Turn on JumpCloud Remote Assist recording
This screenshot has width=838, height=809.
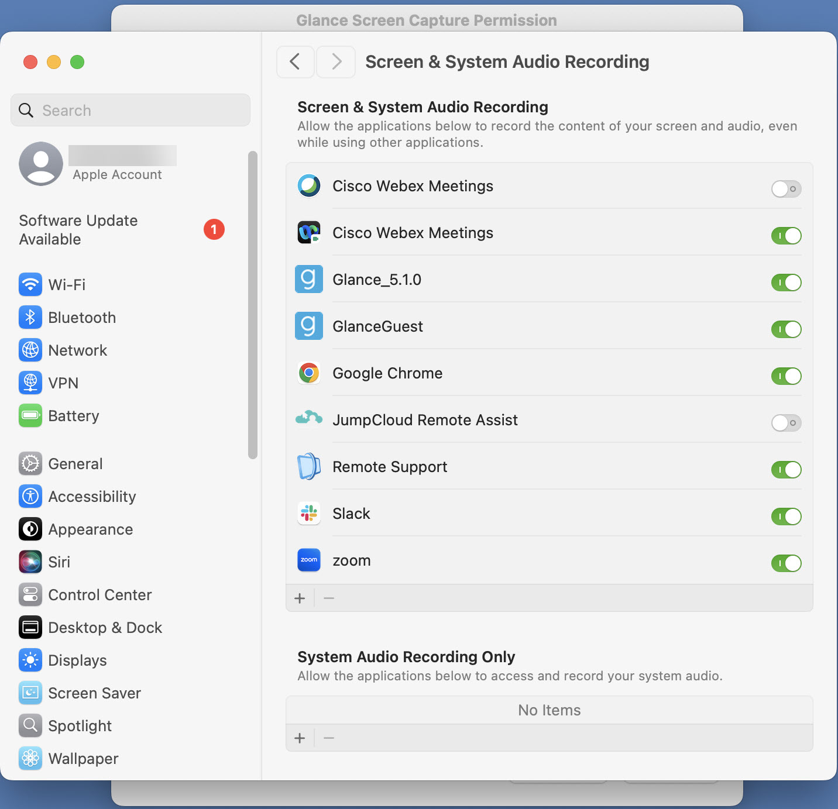point(786,423)
